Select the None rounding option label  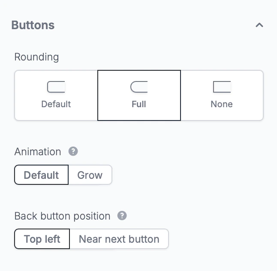coord(222,104)
